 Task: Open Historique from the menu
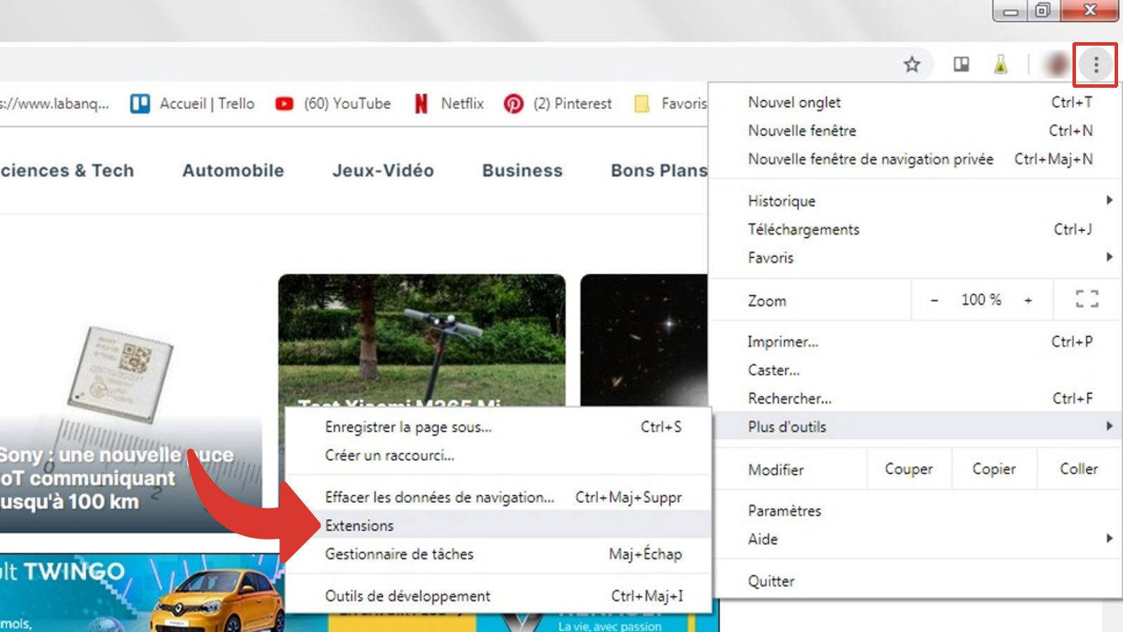[781, 201]
